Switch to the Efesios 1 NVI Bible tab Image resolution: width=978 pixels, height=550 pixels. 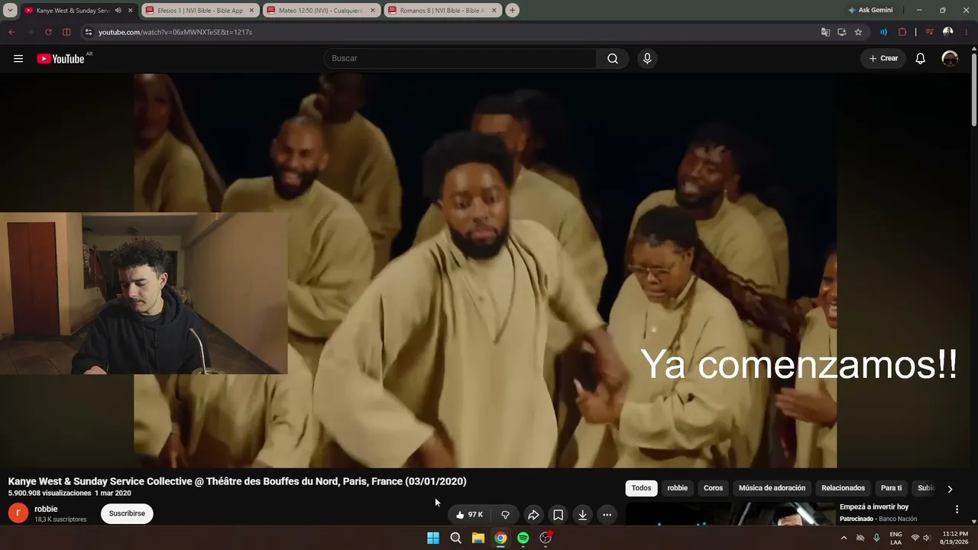pyautogui.click(x=200, y=11)
